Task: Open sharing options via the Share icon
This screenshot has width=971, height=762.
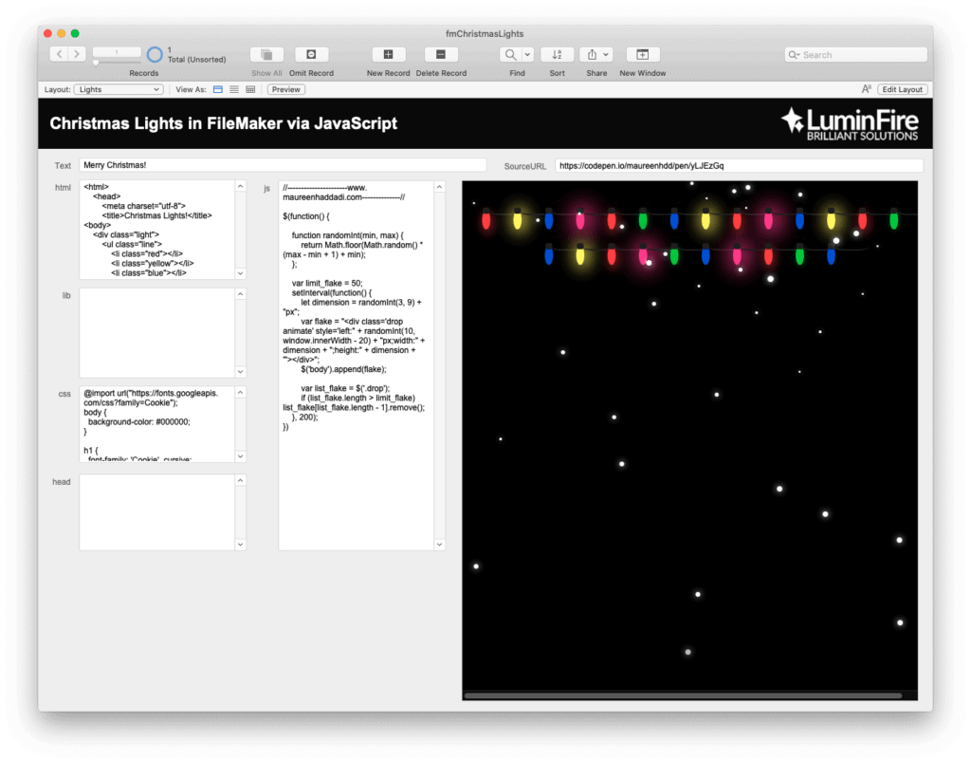Action: click(593, 54)
